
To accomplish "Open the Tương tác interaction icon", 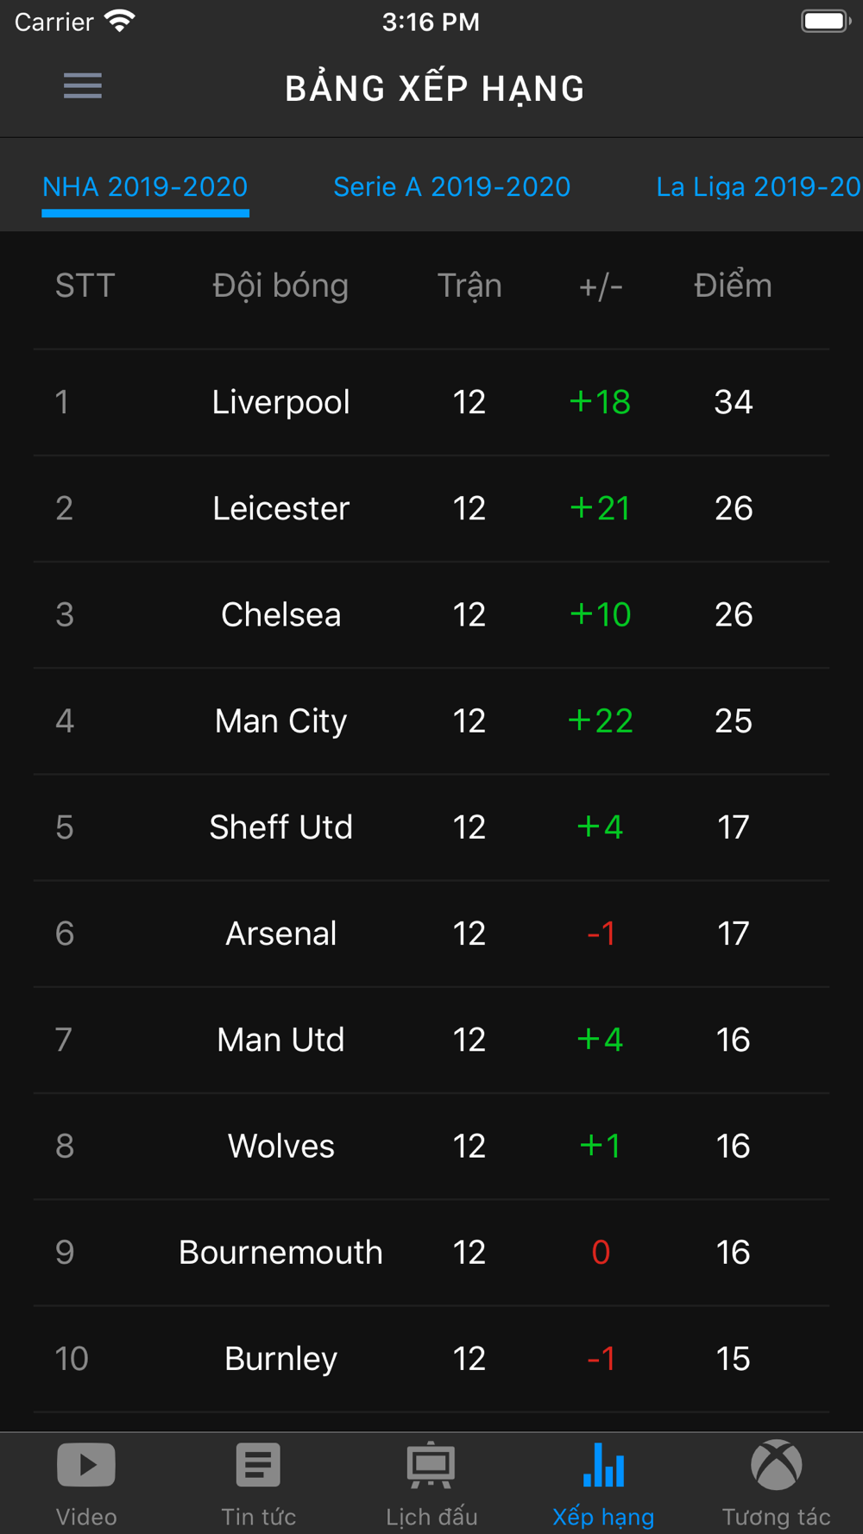I will tap(777, 1465).
